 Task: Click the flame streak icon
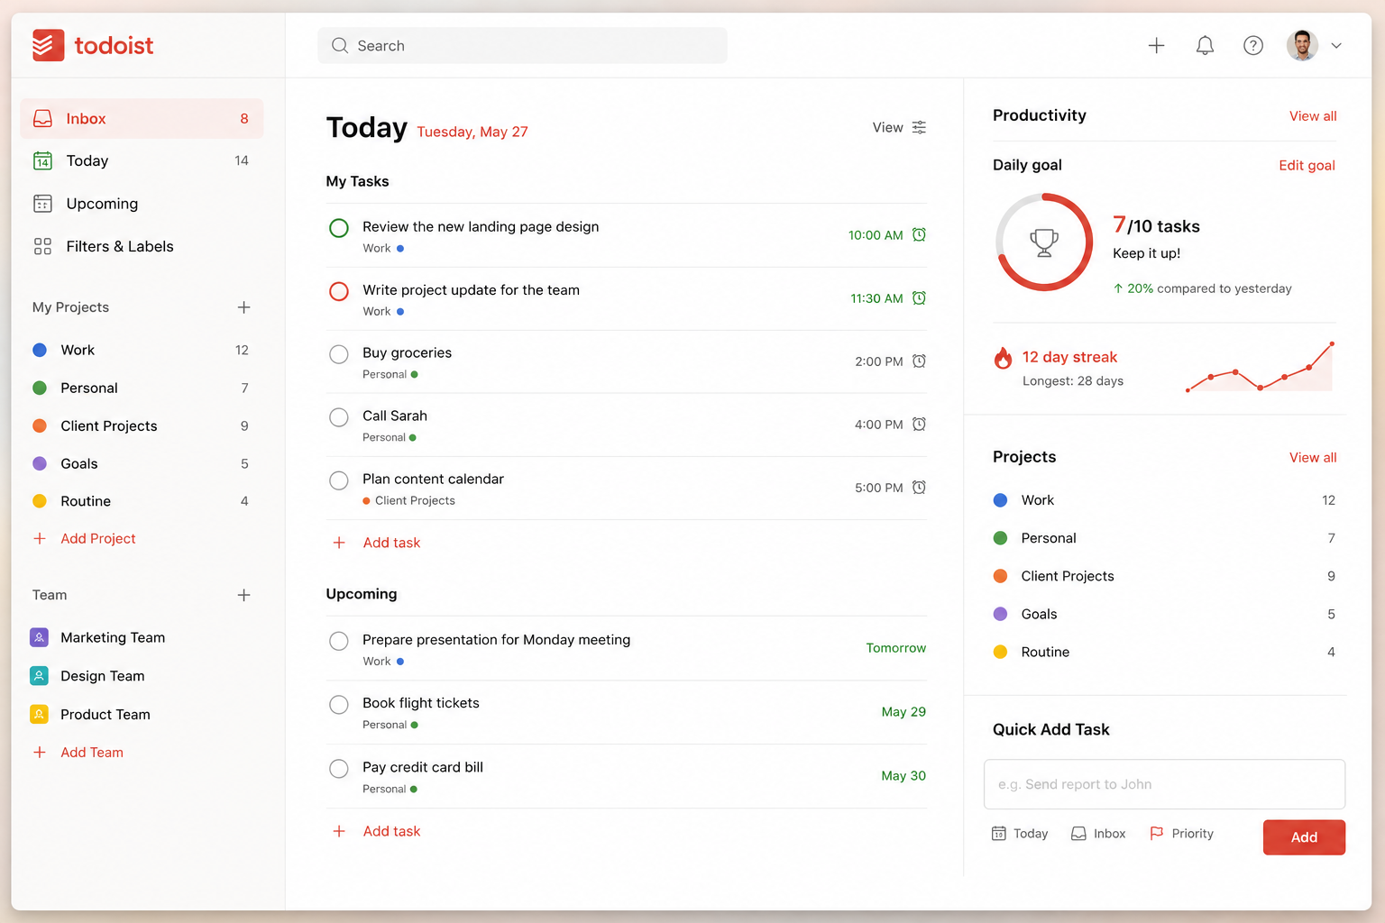click(x=1003, y=358)
